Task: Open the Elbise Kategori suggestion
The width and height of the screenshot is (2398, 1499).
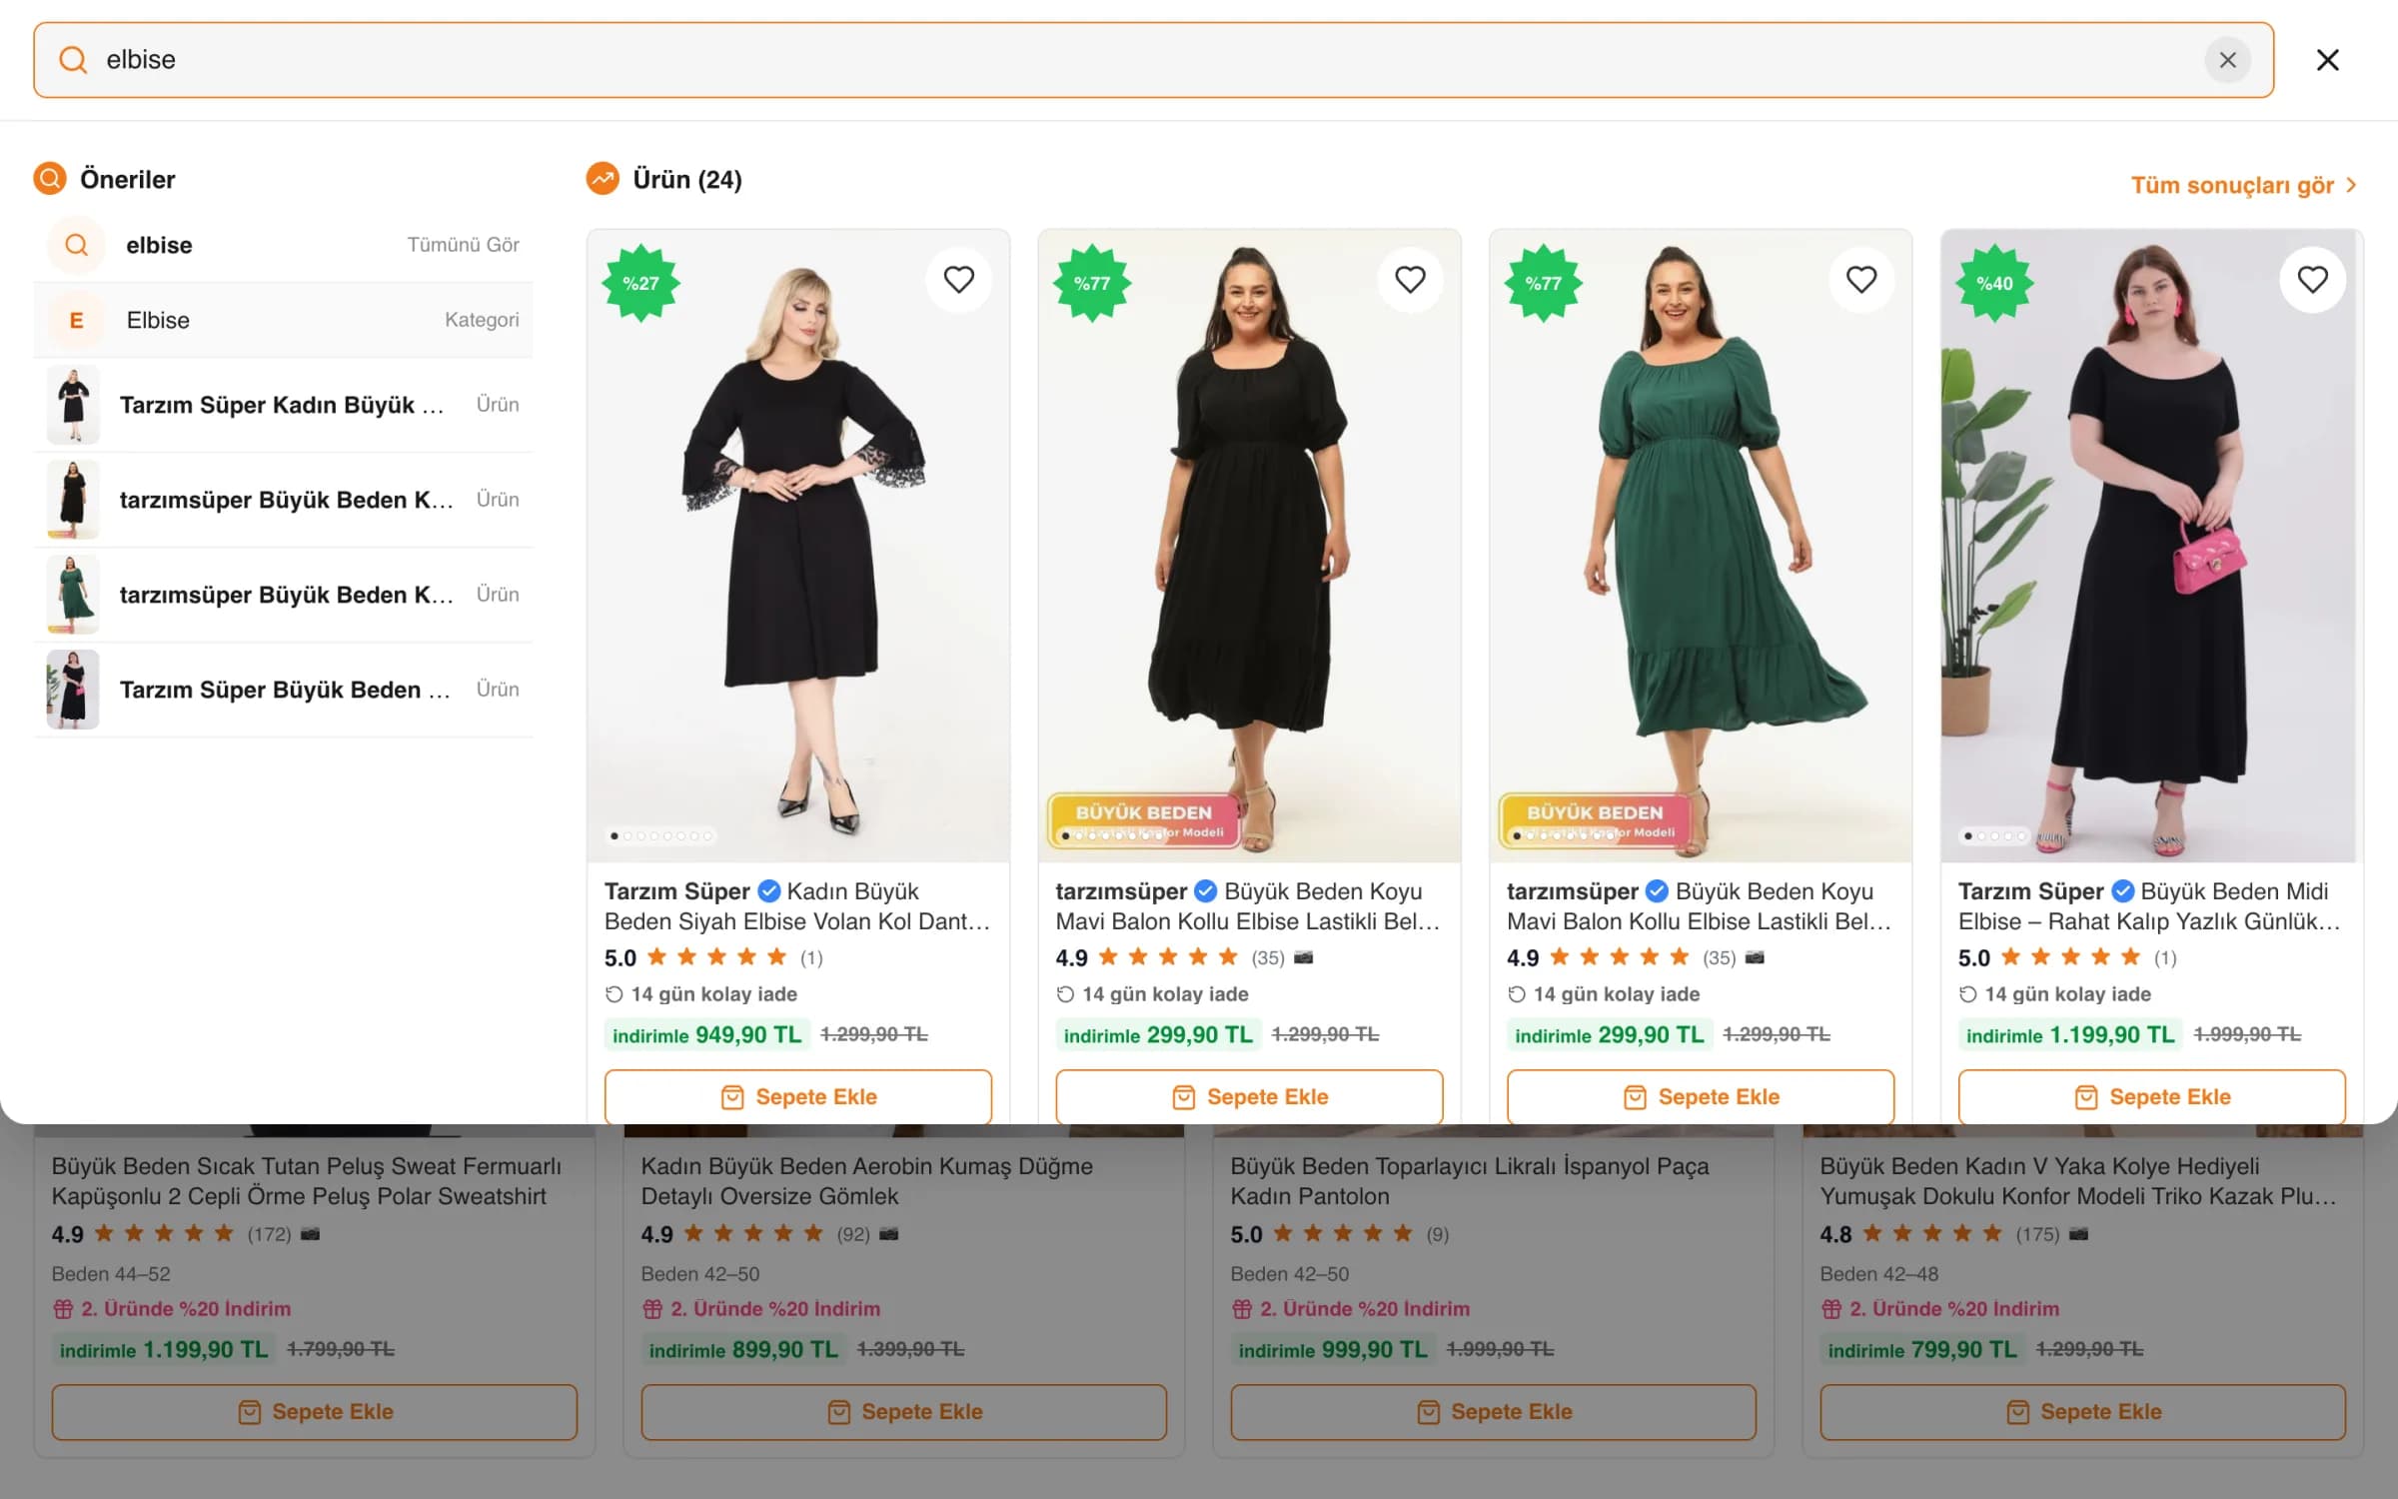Action: click(x=283, y=320)
